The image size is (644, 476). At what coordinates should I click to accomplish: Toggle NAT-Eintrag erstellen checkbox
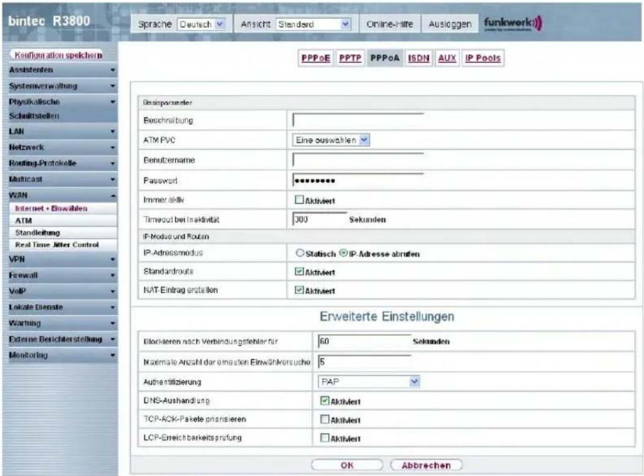pos(299,290)
